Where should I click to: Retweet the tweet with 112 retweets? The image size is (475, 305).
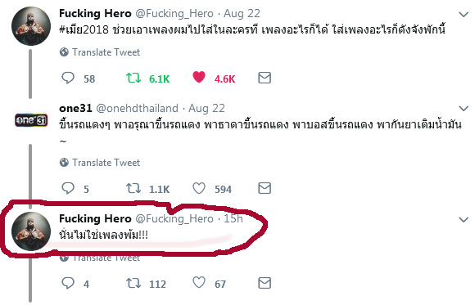coord(133,283)
